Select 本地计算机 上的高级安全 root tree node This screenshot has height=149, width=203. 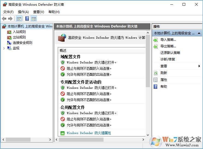click(30, 26)
